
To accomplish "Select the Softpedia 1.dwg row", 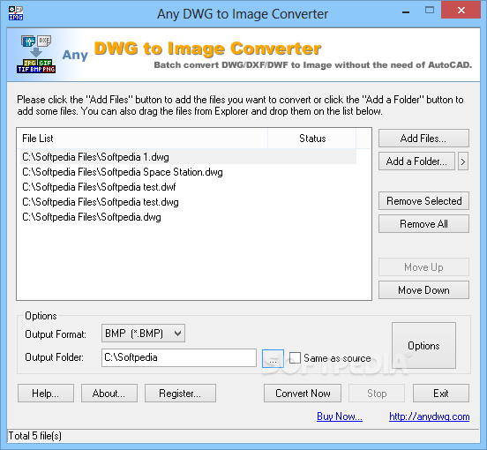I will click(x=188, y=157).
